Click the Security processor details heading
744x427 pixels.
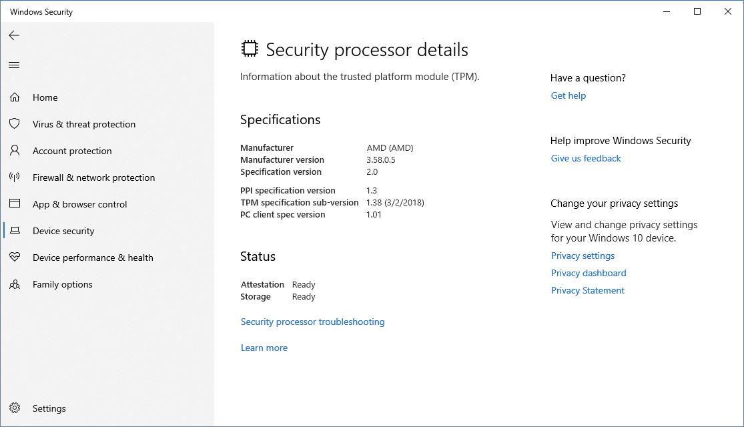(x=367, y=50)
